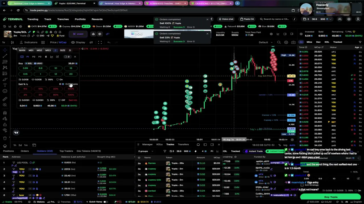Select the KOLs tab in manager window
Viewport: 364px width, 204px height.
pos(159,144)
